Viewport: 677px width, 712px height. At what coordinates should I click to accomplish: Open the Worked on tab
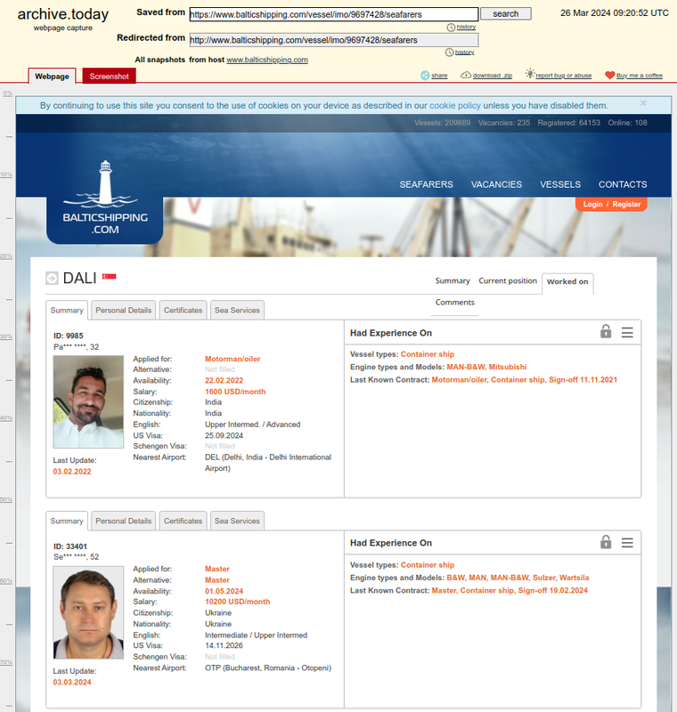tap(567, 282)
